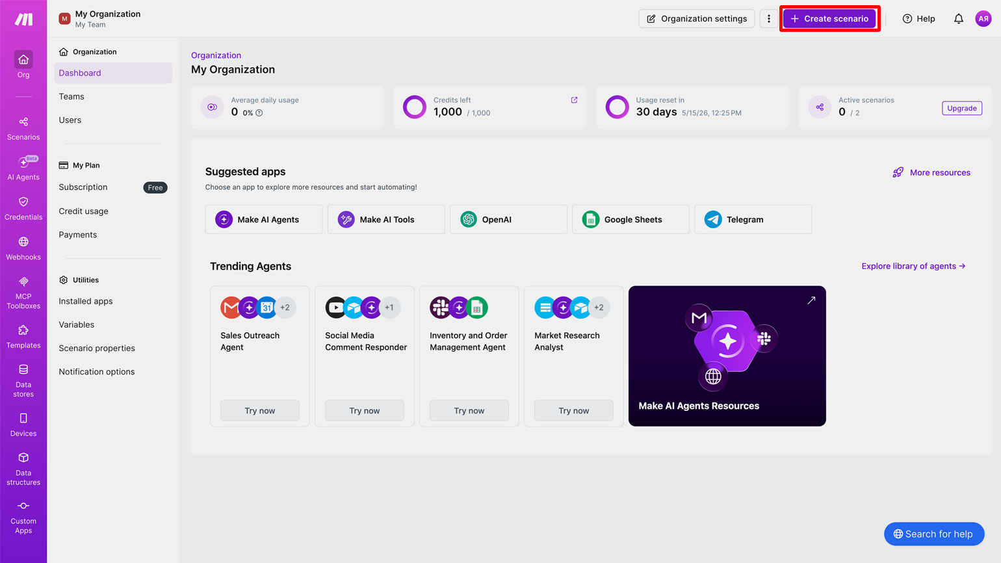Viewport: 1001px width, 563px height.
Task: Open the Devices sidebar icon
Action: pyautogui.click(x=23, y=424)
